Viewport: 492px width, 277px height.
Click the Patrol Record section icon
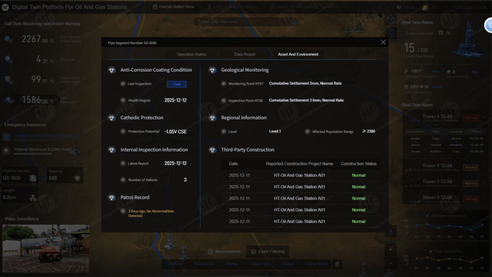[112, 197]
